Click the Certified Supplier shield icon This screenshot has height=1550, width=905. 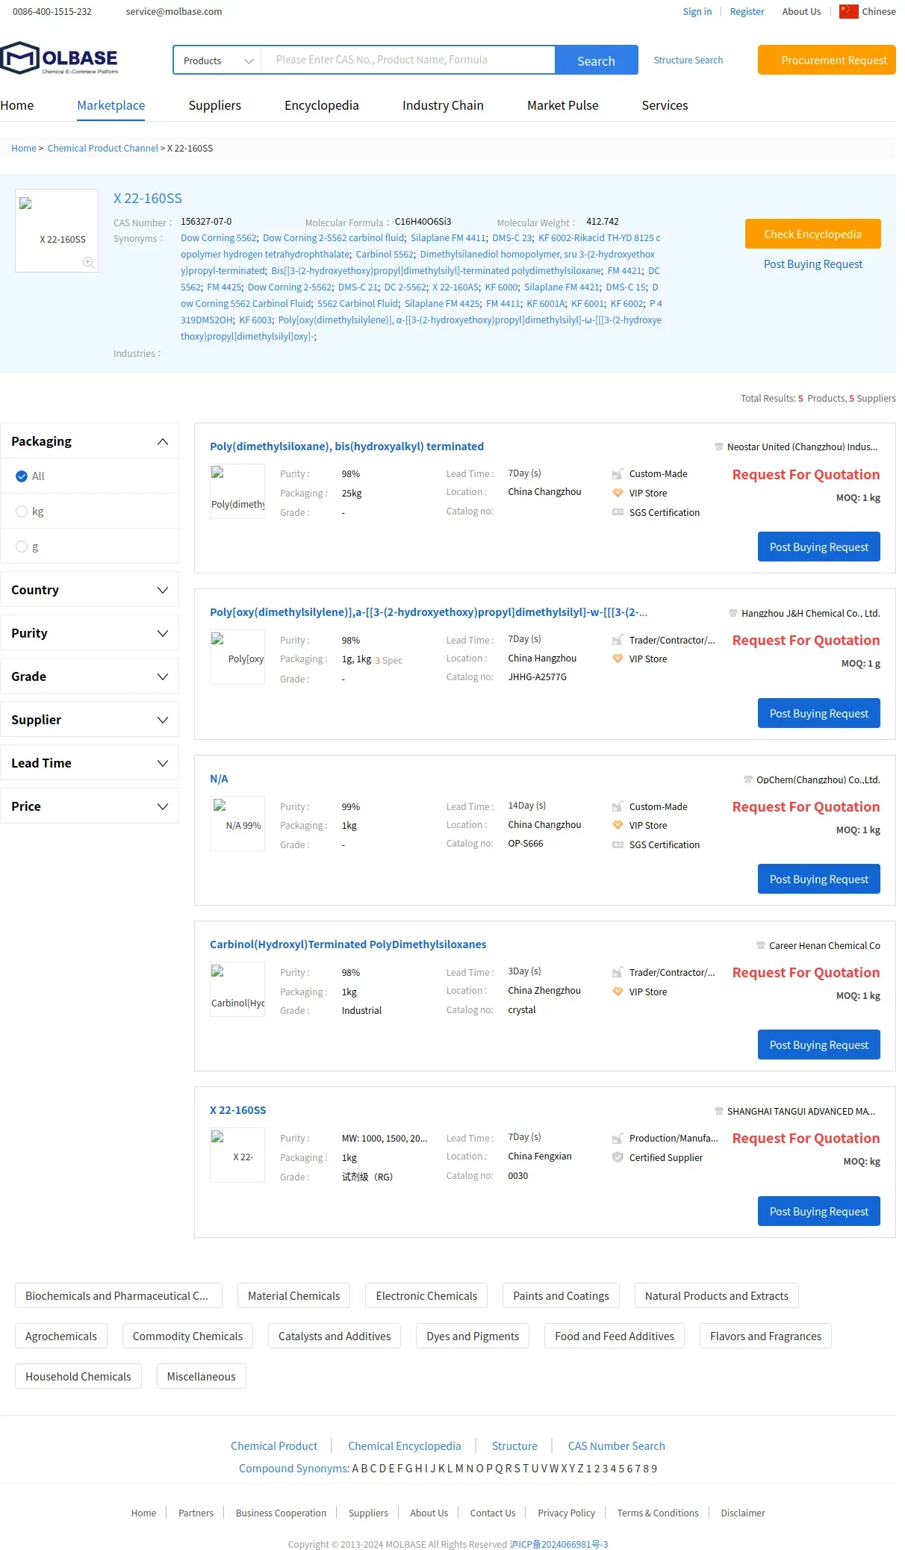(x=618, y=1157)
